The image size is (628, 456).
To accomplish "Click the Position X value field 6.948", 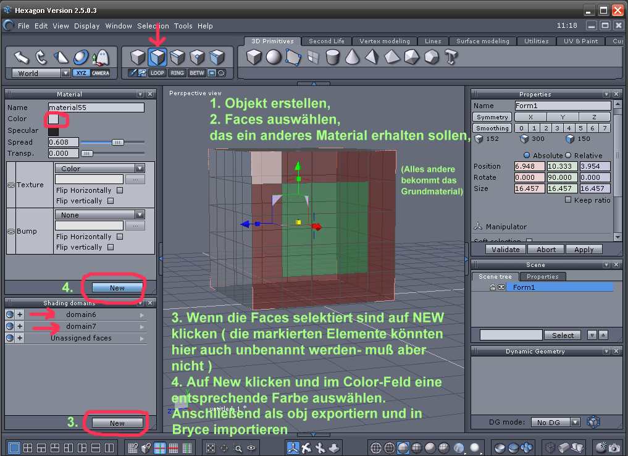I will (x=529, y=166).
